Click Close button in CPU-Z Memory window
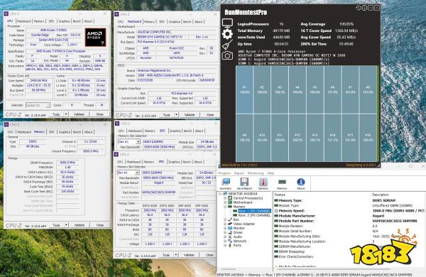The image size is (426, 277). coord(100,225)
